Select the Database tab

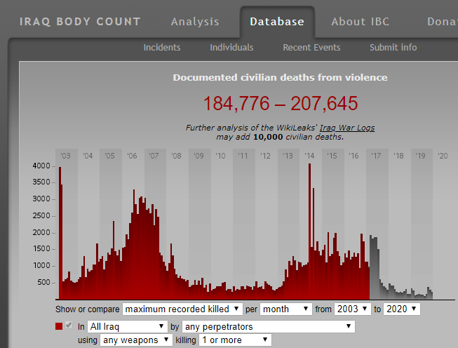277,22
